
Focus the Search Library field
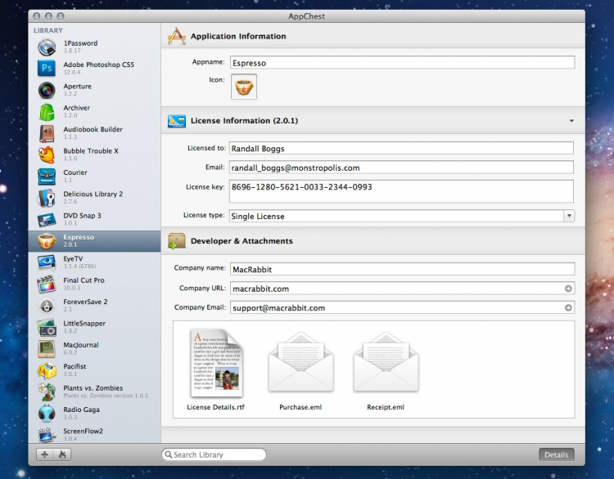pyautogui.click(x=214, y=454)
